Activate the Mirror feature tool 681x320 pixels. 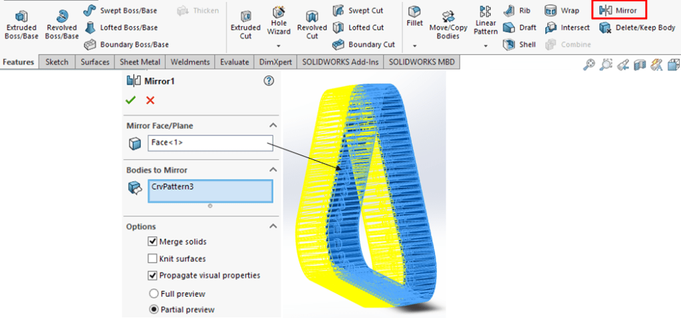point(618,11)
